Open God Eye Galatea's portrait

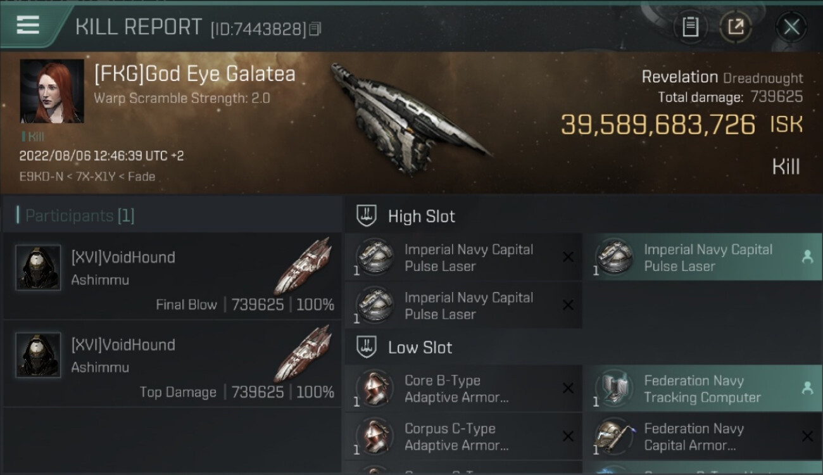coord(52,91)
